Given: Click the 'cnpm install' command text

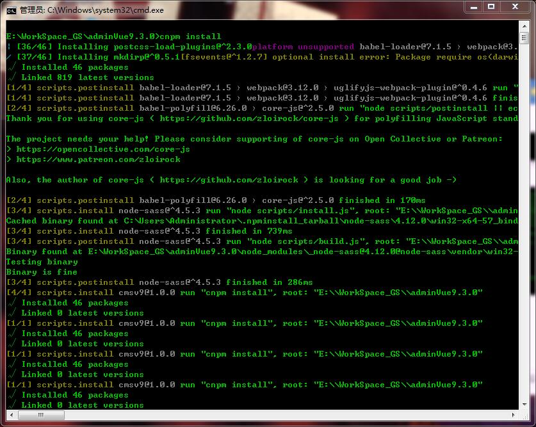Looking at the screenshot, I should (190, 36).
